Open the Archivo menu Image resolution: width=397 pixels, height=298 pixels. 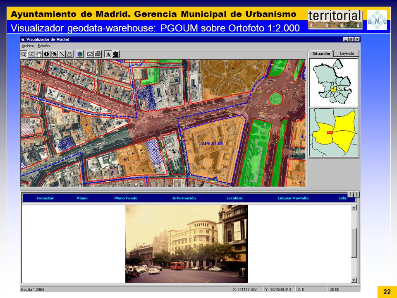pos(28,46)
